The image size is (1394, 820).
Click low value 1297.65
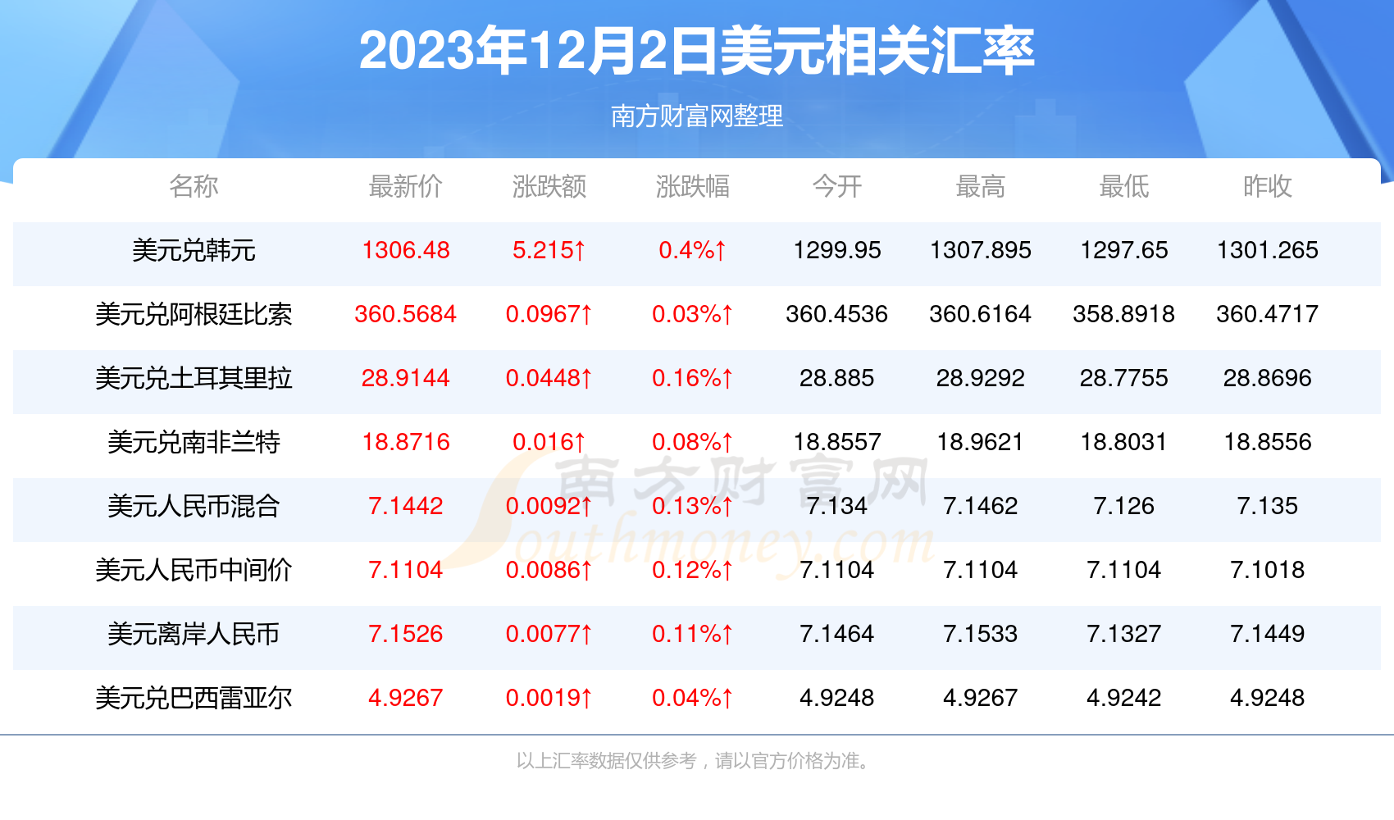1124,250
